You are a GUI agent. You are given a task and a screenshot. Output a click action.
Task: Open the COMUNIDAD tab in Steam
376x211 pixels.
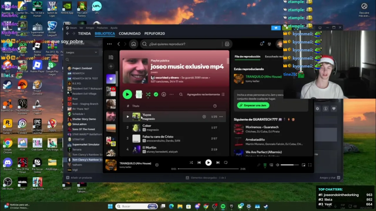pos(130,34)
